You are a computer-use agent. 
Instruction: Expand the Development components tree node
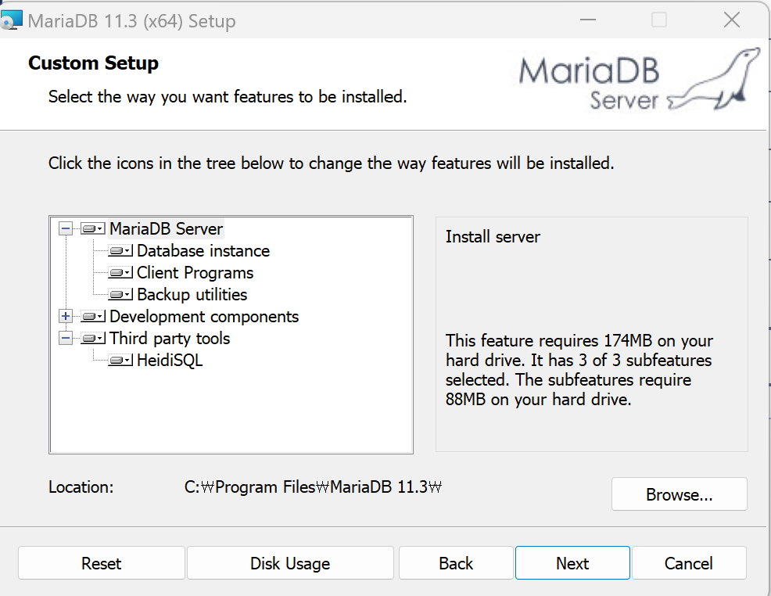66,316
